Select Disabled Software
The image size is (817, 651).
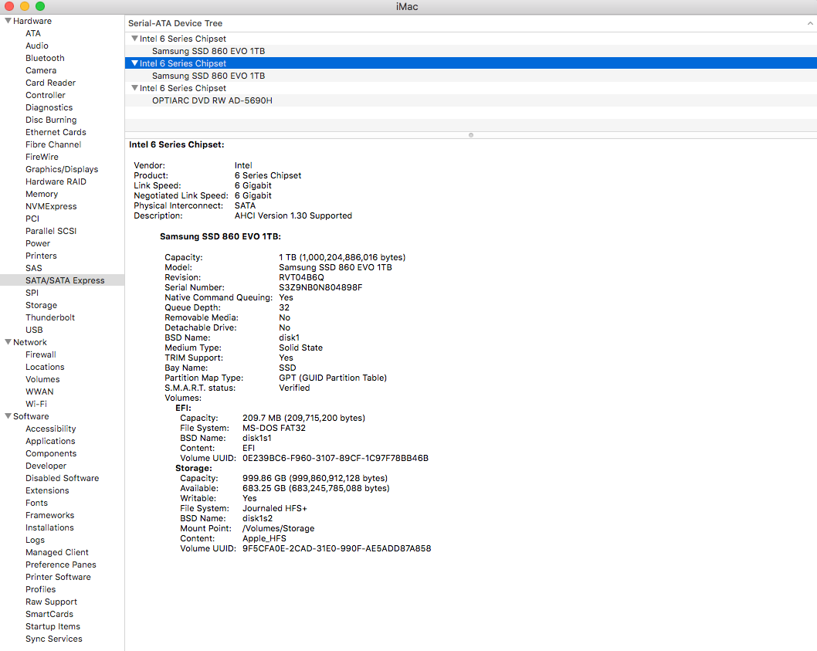[x=62, y=478]
